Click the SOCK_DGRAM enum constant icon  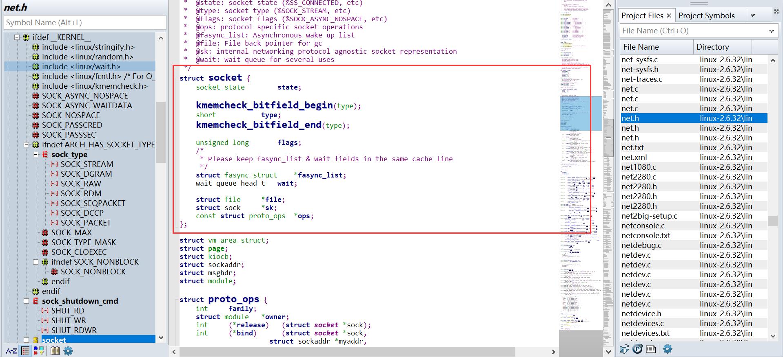(54, 174)
